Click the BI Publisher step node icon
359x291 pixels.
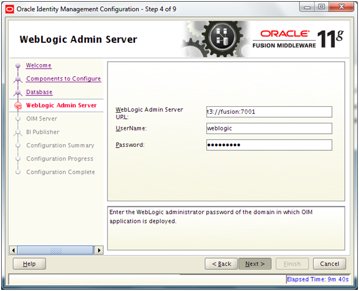click(18, 133)
